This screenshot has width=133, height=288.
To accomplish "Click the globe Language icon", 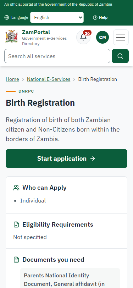I will pyautogui.click(x=7, y=17).
